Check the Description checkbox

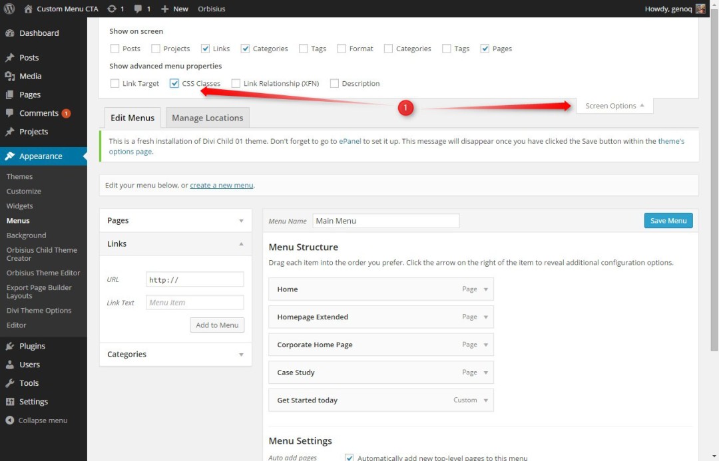click(334, 83)
